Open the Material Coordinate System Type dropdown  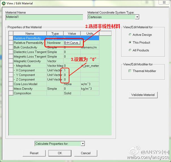(137, 17)
